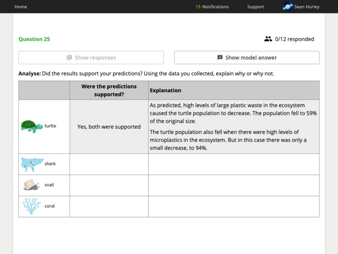Image resolution: width=338 pixels, height=254 pixels.
Task: Select shark explanation cell
Action: tap(234, 164)
